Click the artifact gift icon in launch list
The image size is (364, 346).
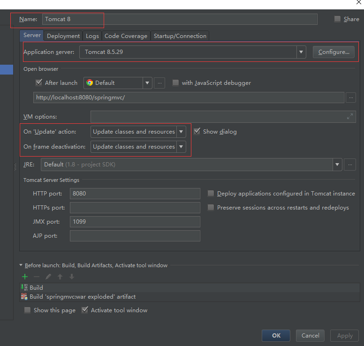pos(24,296)
